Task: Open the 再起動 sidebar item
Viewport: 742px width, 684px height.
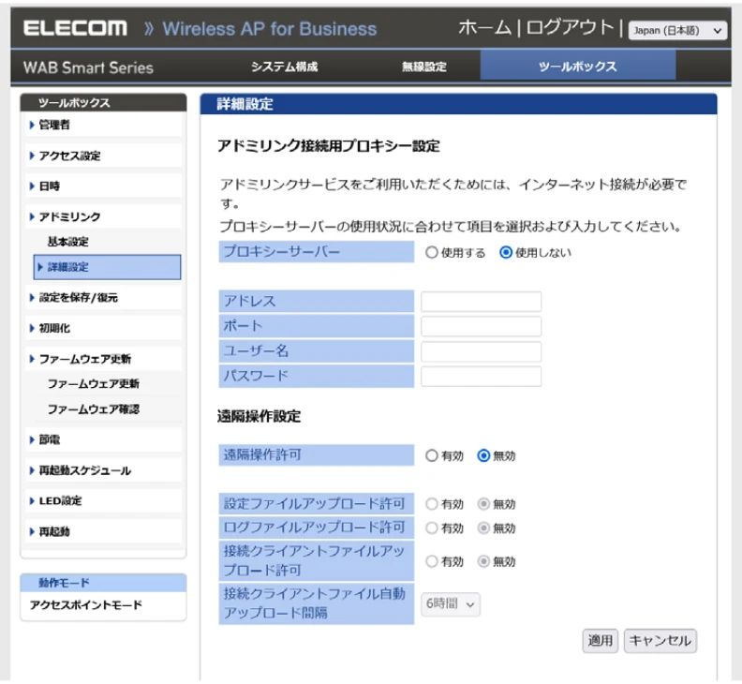Action: (x=103, y=531)
